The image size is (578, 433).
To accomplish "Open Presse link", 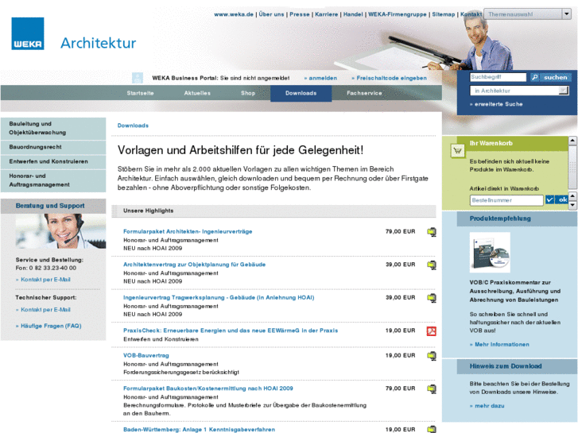I will (x=299, y=14).
